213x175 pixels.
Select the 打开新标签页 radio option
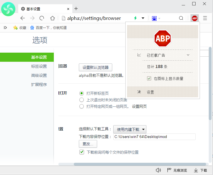(81, 93)
